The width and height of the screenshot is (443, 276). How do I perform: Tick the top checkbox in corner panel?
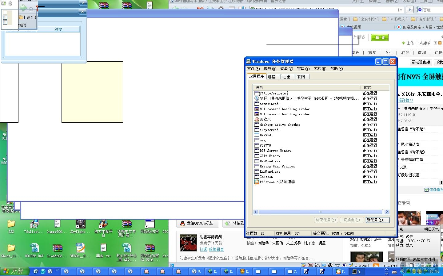tap(5, 13)
